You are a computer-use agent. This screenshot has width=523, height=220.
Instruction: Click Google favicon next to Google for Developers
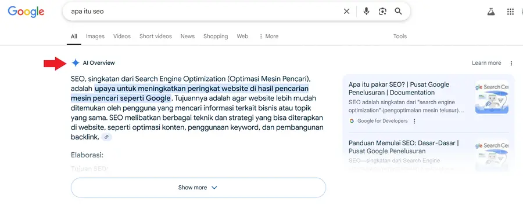352,121
